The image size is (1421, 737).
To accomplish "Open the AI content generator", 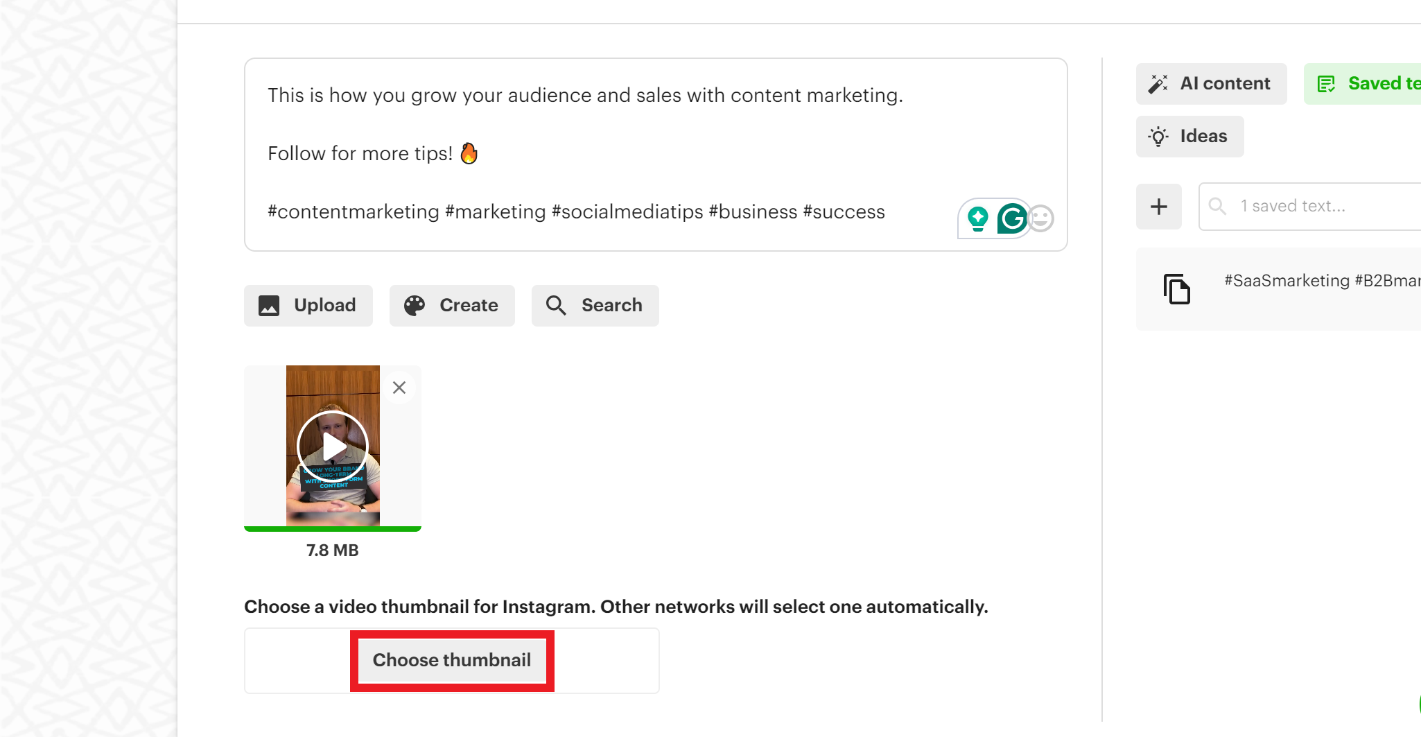I will coord(1211,83).
